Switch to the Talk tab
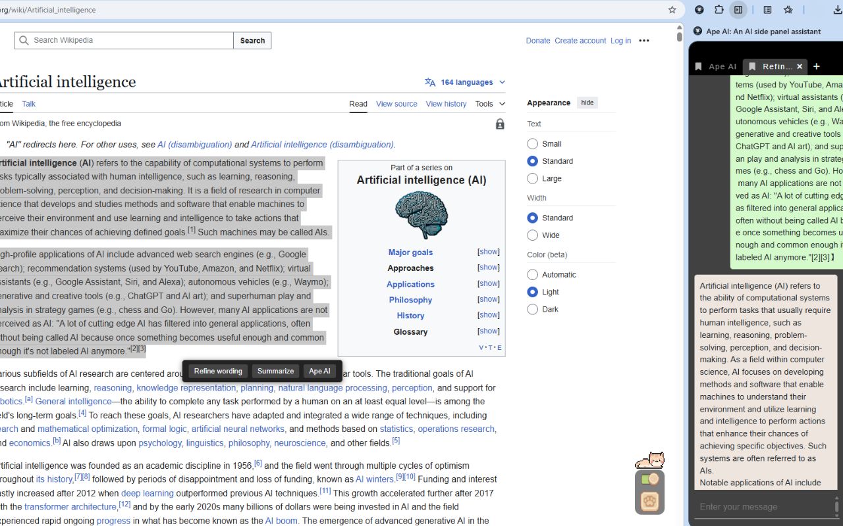 click(x=29, y=104)
